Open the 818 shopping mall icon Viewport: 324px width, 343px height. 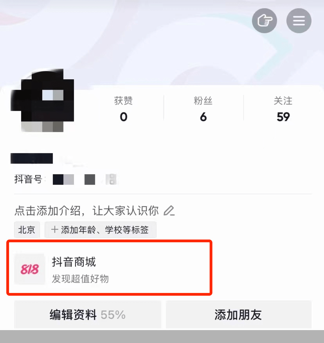tap(30, 269)
